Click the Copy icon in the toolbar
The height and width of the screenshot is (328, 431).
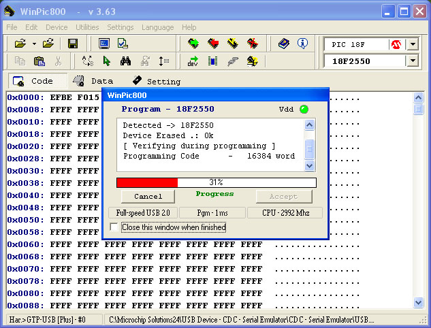(x=20, y=61)
